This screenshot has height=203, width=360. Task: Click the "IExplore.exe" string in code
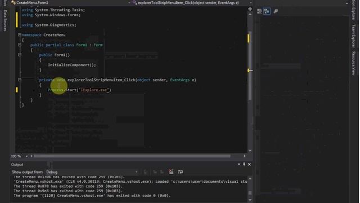(94, 90)
